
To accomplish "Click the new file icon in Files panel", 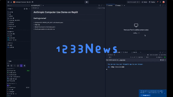I will (24, 9).
